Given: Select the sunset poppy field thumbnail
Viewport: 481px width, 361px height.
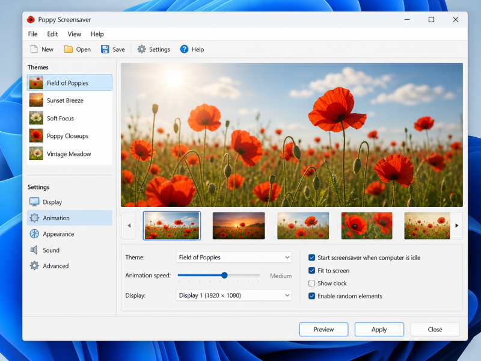Looking at the screenshot, I should [x=239, y=226].
